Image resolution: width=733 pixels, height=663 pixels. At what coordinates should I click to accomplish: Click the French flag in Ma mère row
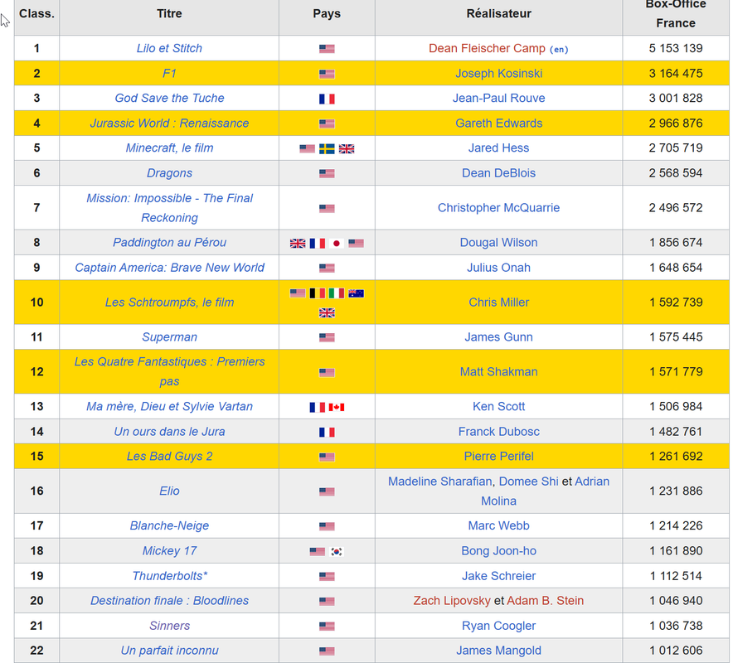pyautogui.click(x=318, y=408)
